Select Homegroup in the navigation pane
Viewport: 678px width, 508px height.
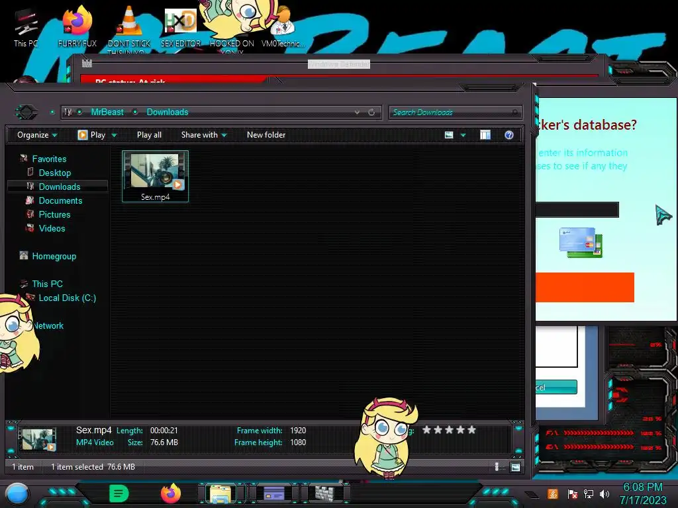[x=54, y=256]
